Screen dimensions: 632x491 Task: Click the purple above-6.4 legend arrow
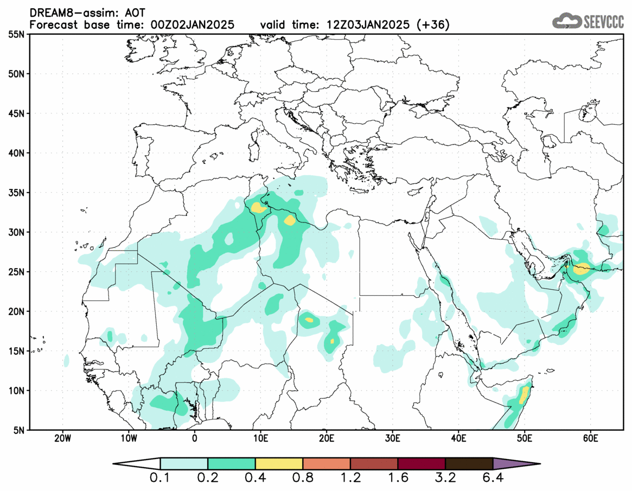pos(516,463)
